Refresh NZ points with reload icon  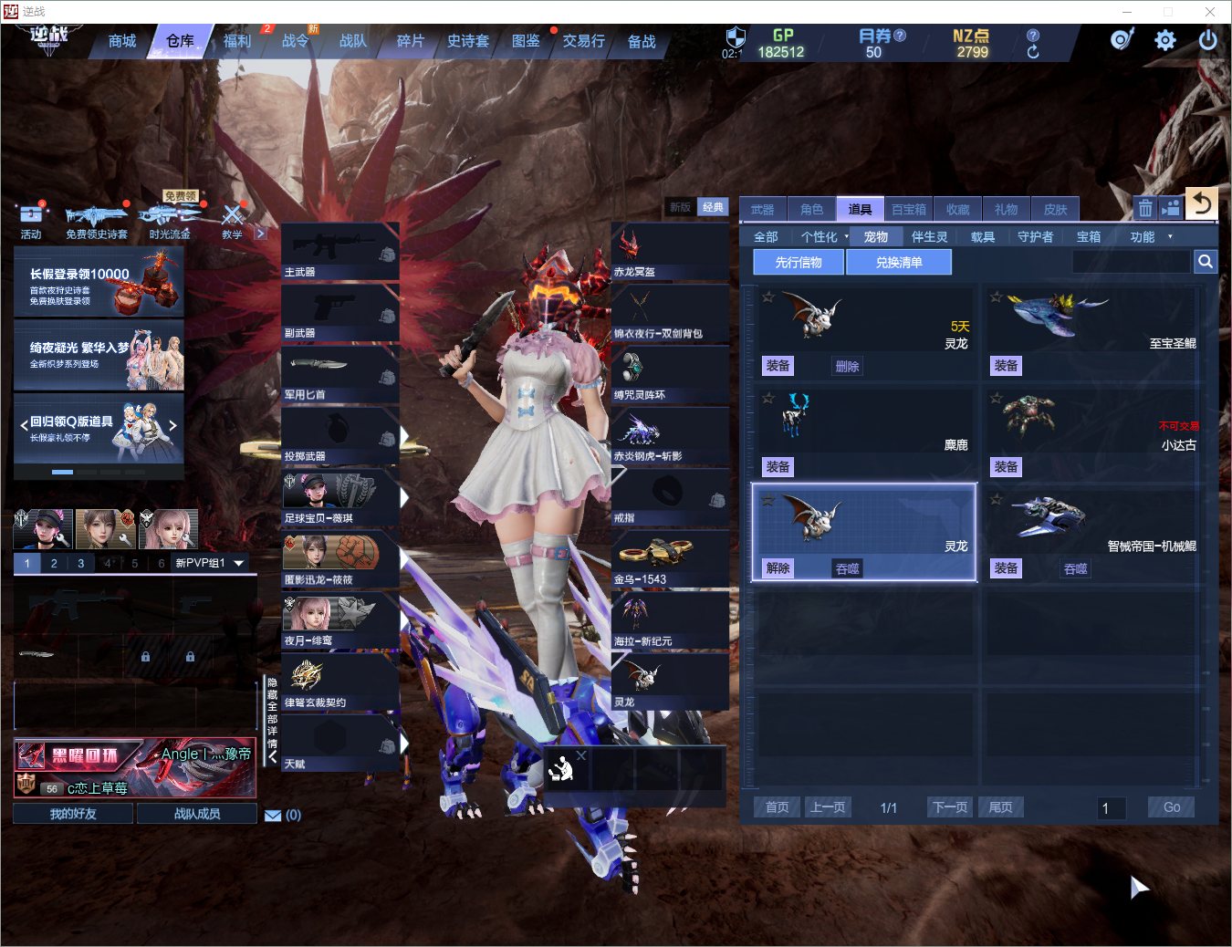pos(1033,52)
